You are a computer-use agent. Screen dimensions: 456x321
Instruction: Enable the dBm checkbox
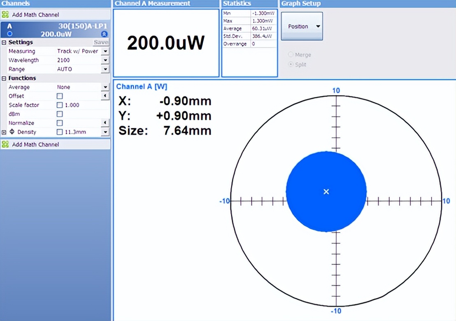pos(59,114)
